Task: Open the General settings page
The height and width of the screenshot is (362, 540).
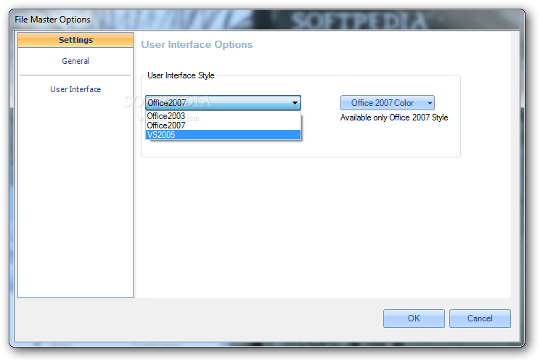Action: (x=75, y=61)
